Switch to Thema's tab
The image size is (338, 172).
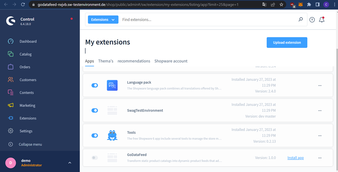(x=106, y=61)
